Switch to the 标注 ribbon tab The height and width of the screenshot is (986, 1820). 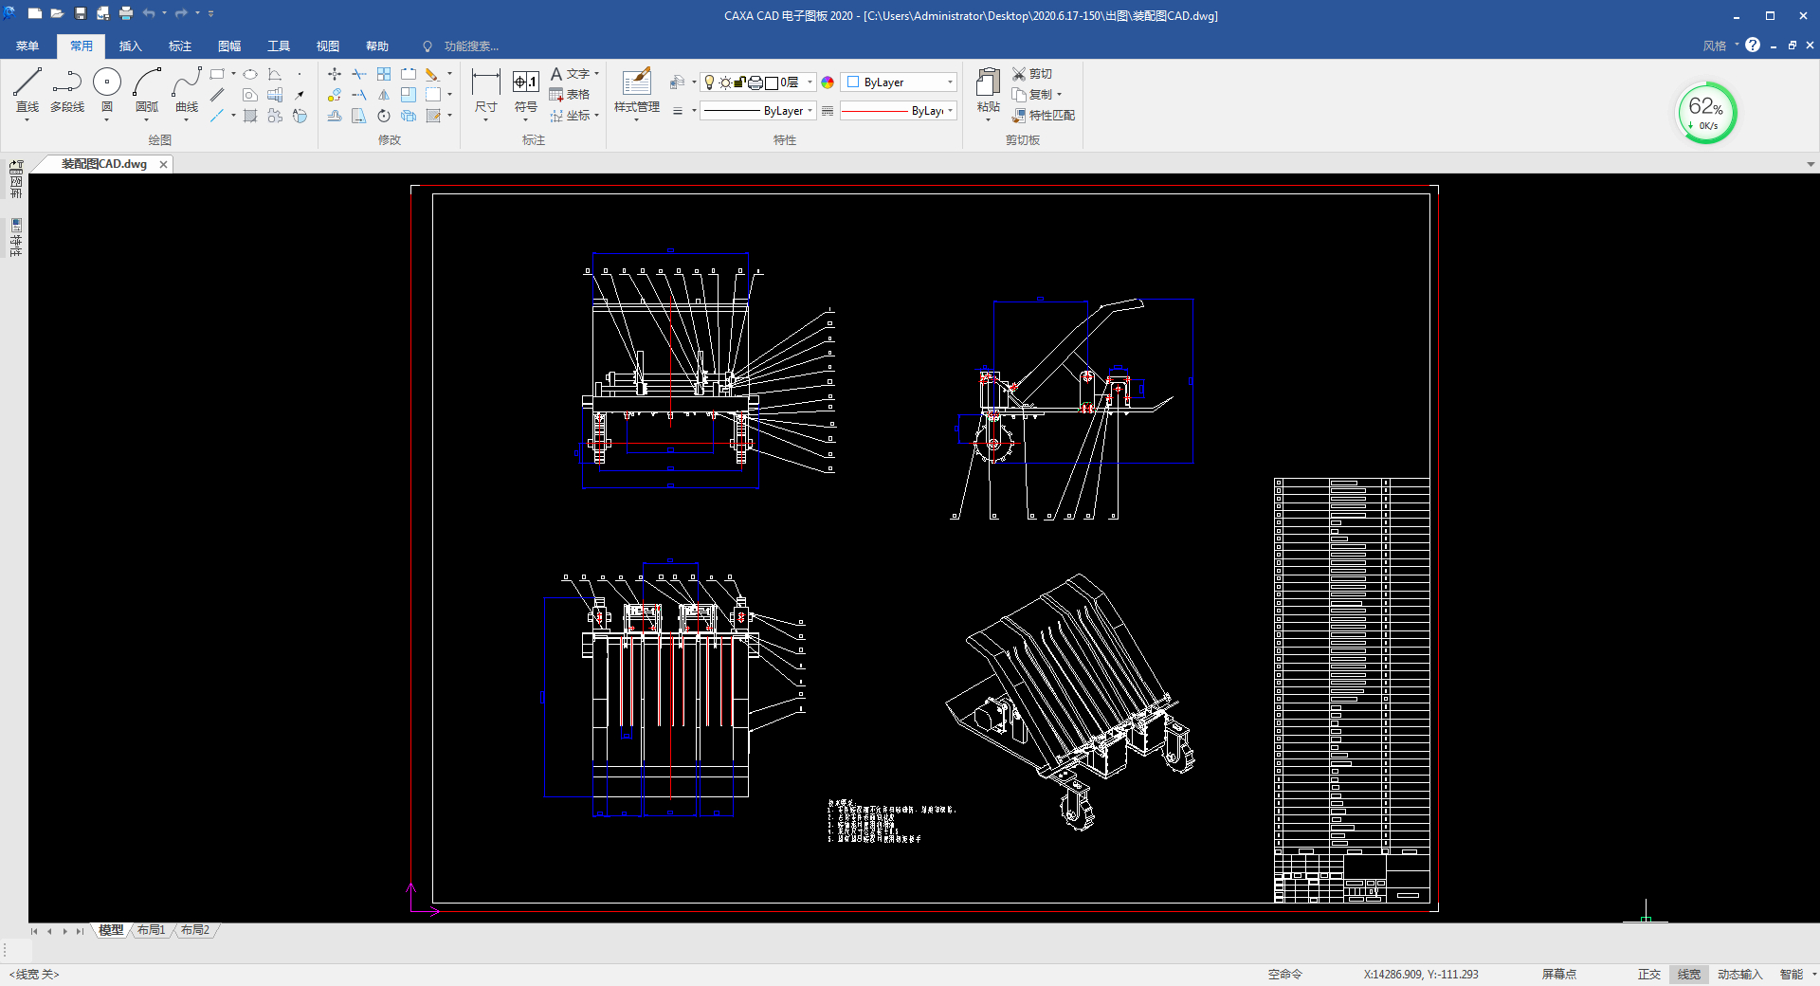180,46
